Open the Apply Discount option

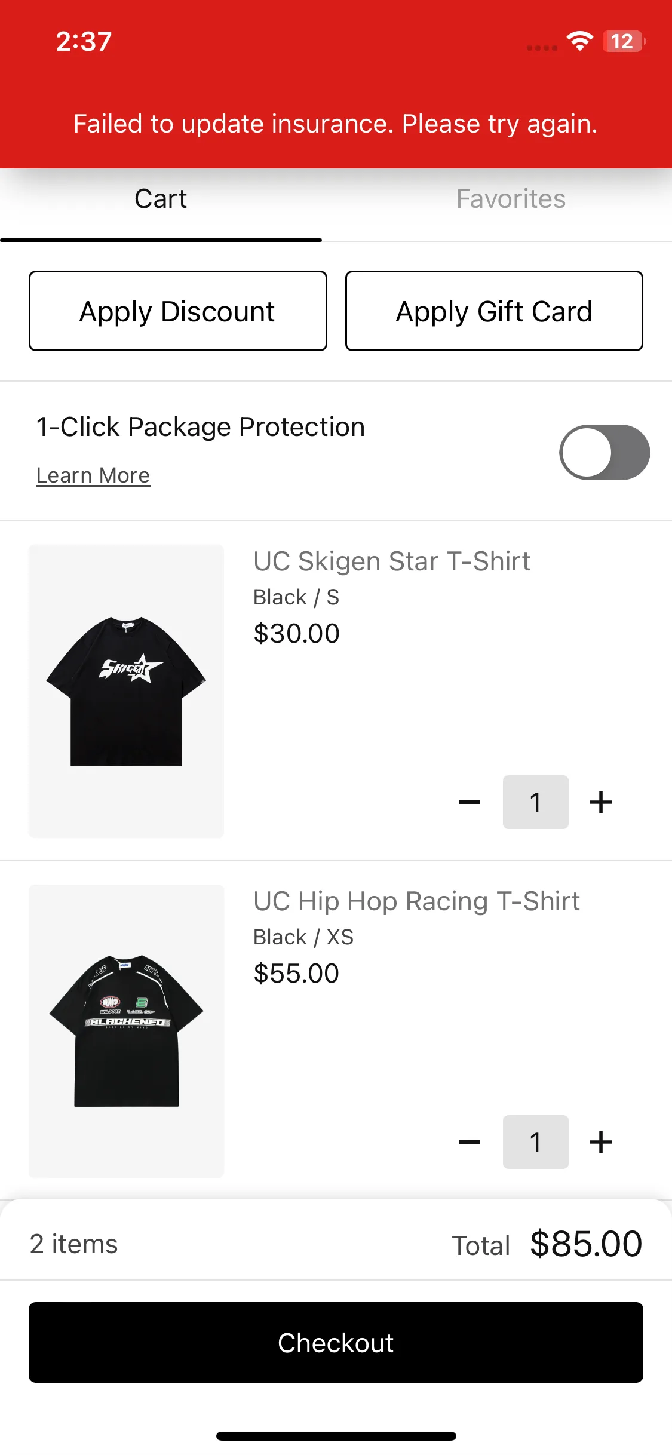pyautogui.click(x=178, y=311)
